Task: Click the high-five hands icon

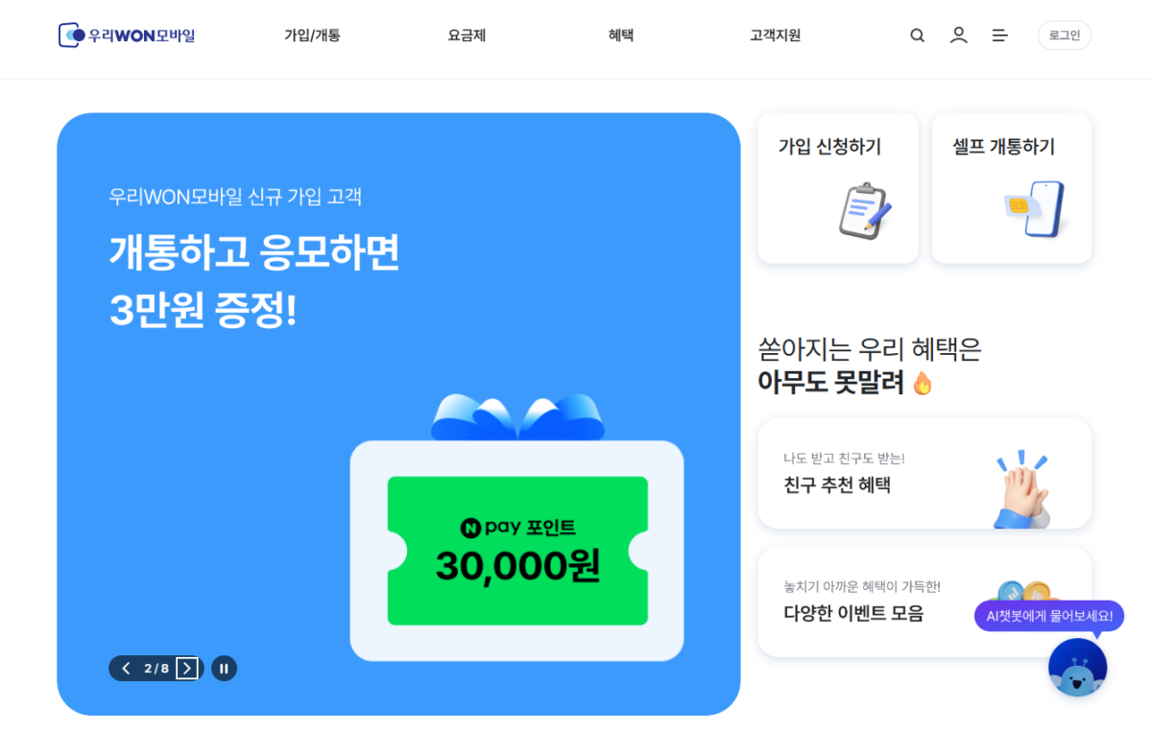Action: point(1021,489)
